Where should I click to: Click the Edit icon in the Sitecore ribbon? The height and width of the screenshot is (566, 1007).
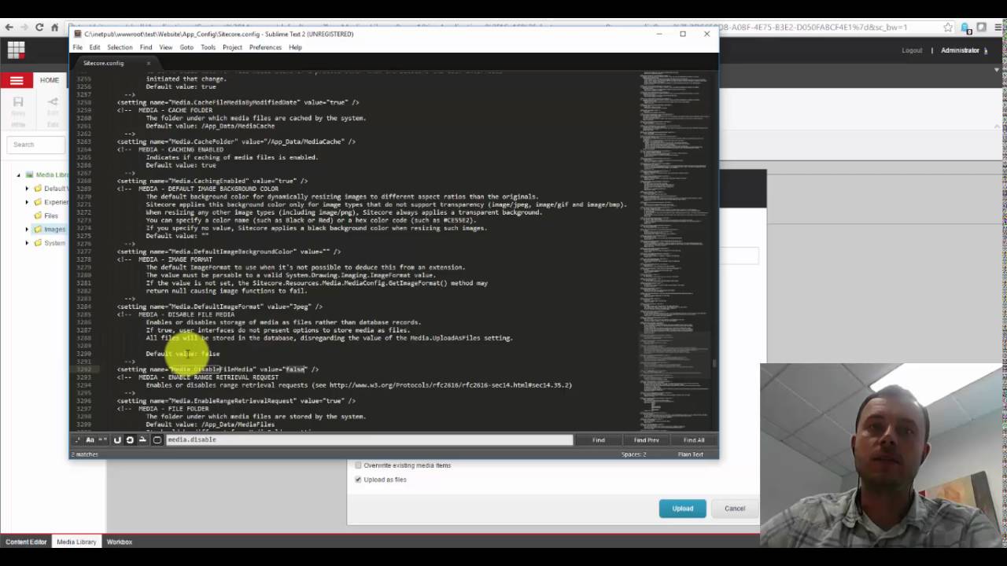click(53, 101)
